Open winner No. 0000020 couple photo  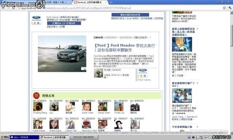[x=38, y=124]
